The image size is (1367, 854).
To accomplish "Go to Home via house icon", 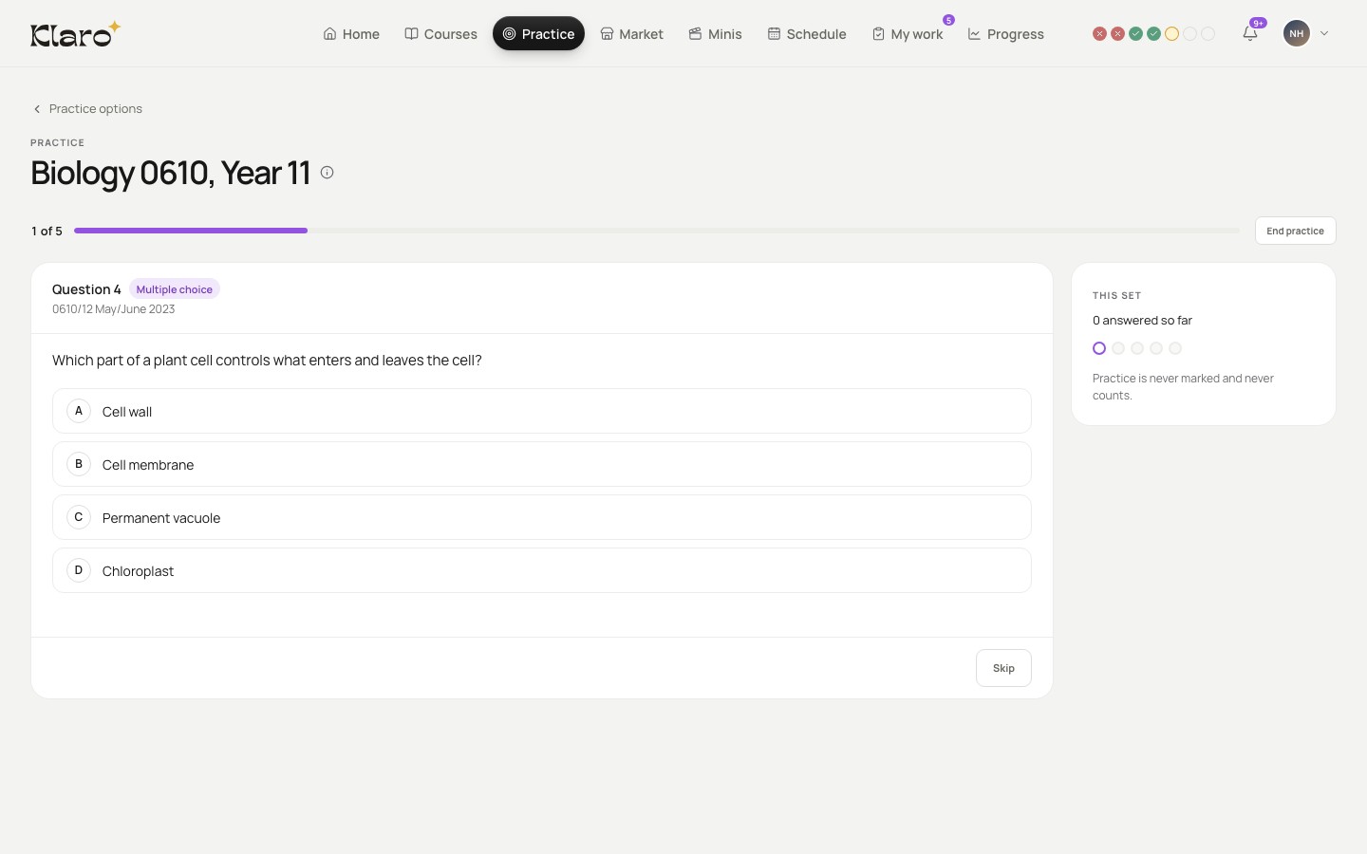I will tap(329, 34).
